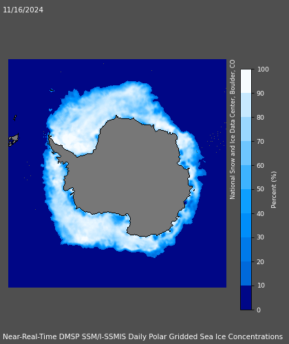Click the National Snow and Ice Data Center credit

pos(233,129)
